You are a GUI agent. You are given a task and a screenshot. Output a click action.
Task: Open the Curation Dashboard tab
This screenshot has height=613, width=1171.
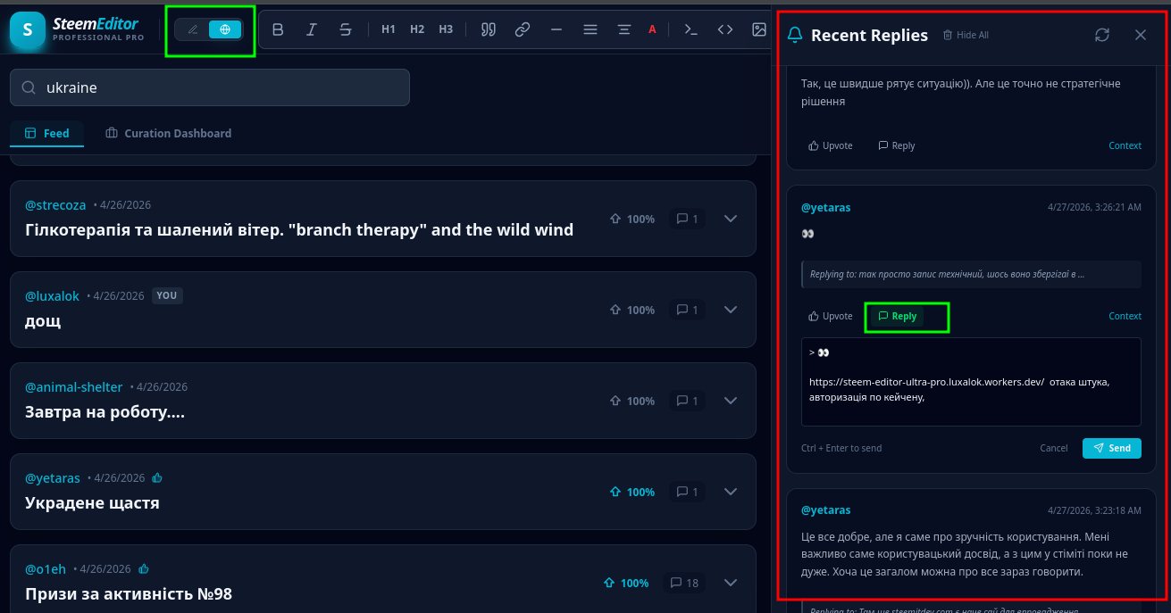169,133
